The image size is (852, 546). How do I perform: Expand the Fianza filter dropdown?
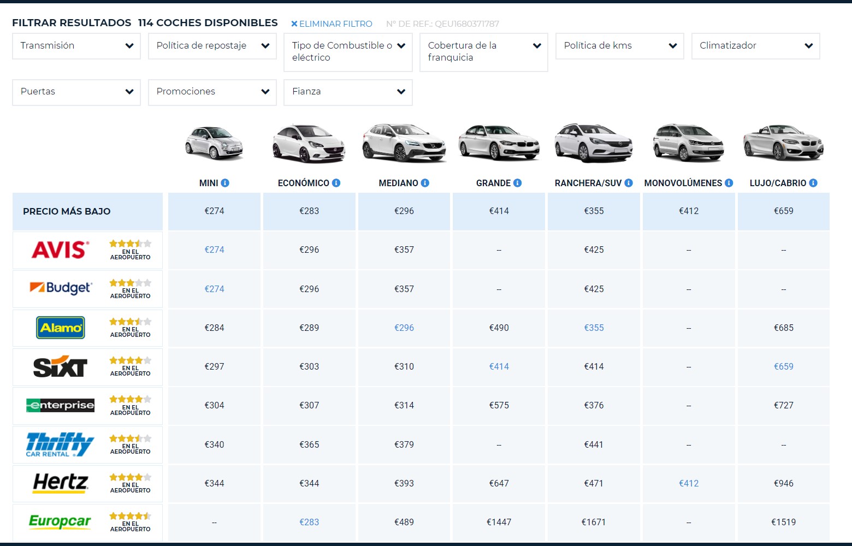[348, 92]
